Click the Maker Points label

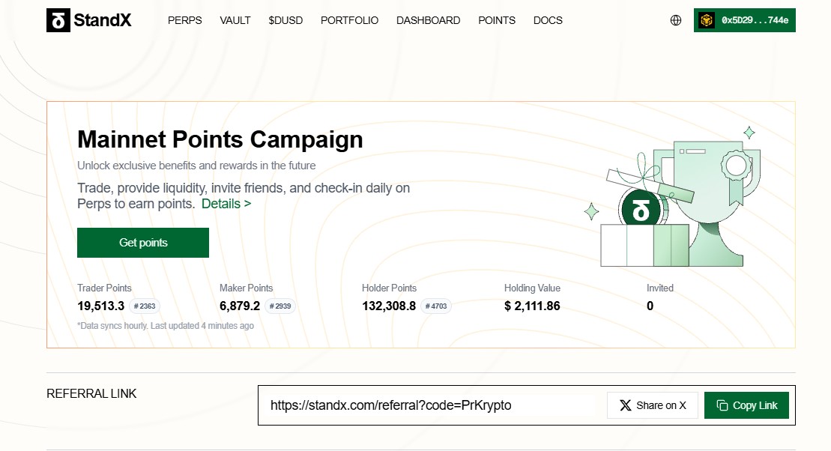click(247, 288)
